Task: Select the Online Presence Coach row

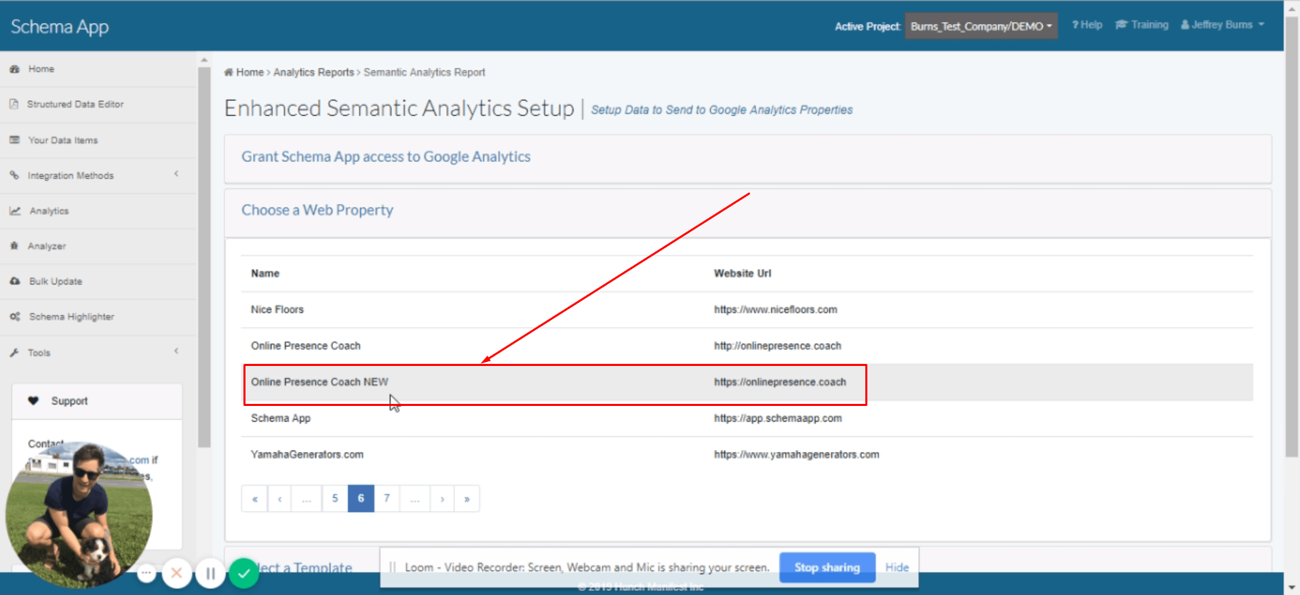Action: pos(747,346)
